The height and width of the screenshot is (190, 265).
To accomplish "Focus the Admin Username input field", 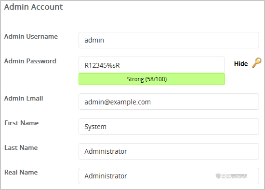I will 169,40.
